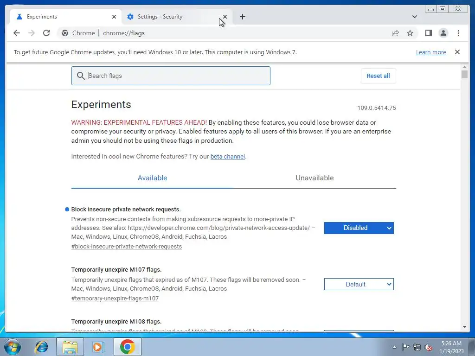This screenshot has width=475, height=356.
Task: Switch to the Experiments tab
Action: (66, 17)
